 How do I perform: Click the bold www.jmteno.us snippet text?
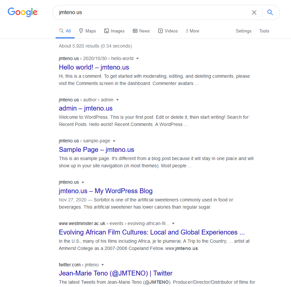point(182,248)
